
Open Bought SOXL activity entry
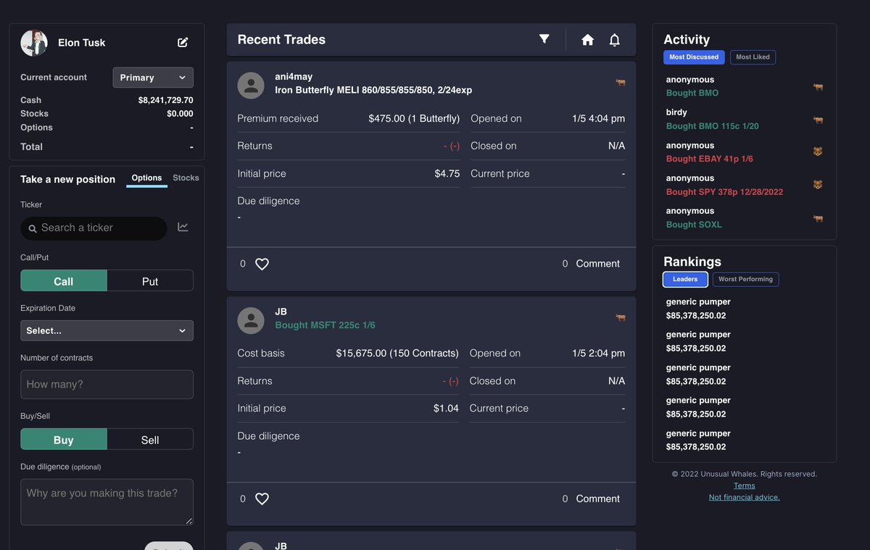click(x=694, y=225)
